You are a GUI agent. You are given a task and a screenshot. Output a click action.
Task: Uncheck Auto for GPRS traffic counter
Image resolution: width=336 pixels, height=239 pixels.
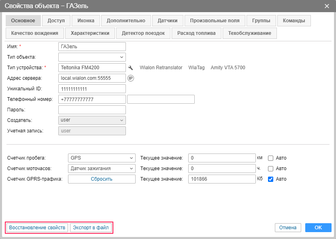(x=271, y=179)
